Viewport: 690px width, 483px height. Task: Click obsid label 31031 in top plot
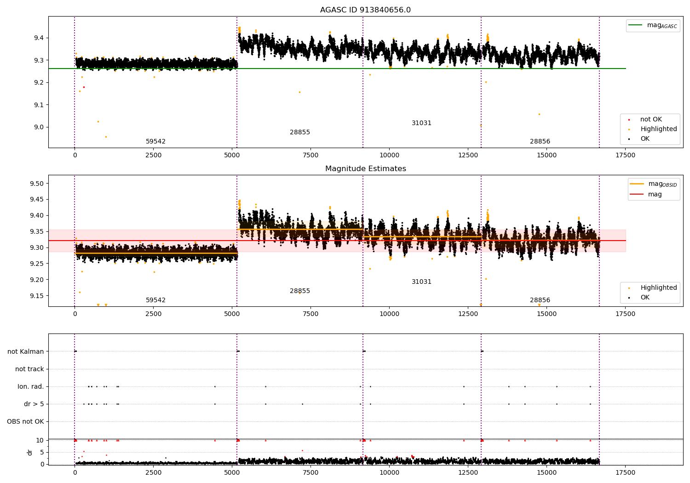[x=421, y=123]
